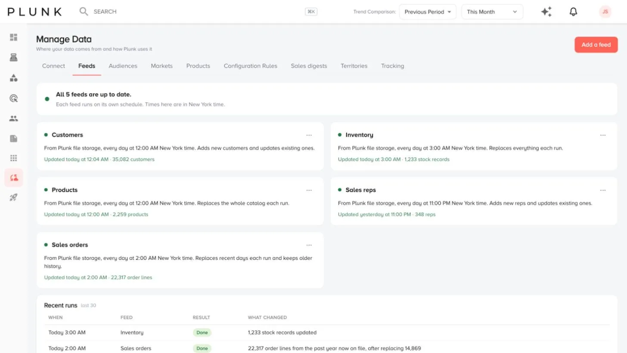Image resolution: width=627 pixels, height=353 pixels.
Task: Expand the This Month date dropdown
Action: coord(492,12)
